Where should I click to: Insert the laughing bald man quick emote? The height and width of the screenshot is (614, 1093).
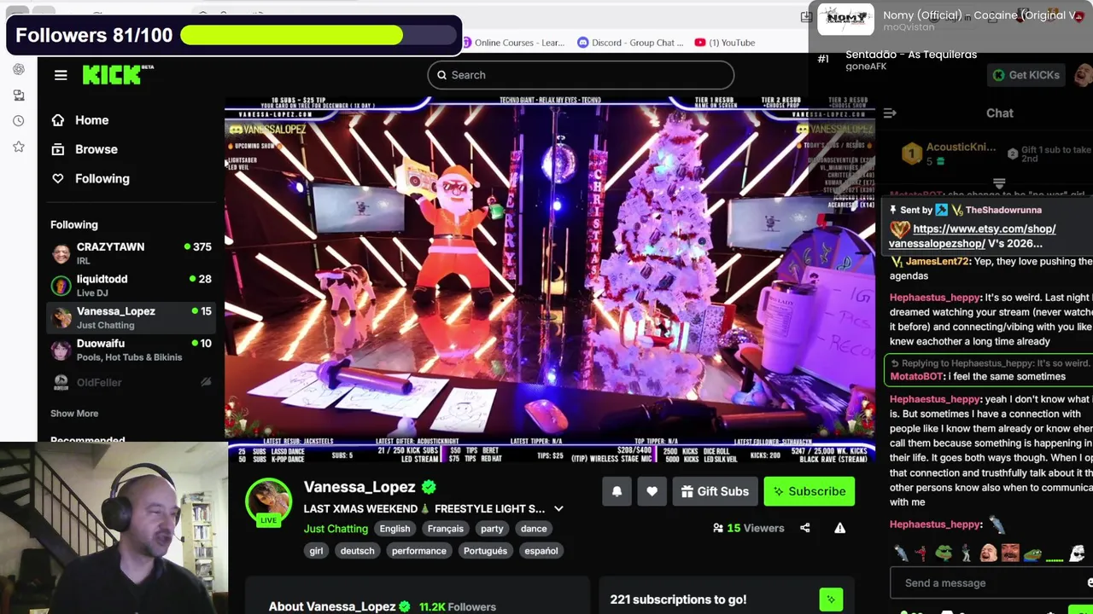tap(989, 553)
